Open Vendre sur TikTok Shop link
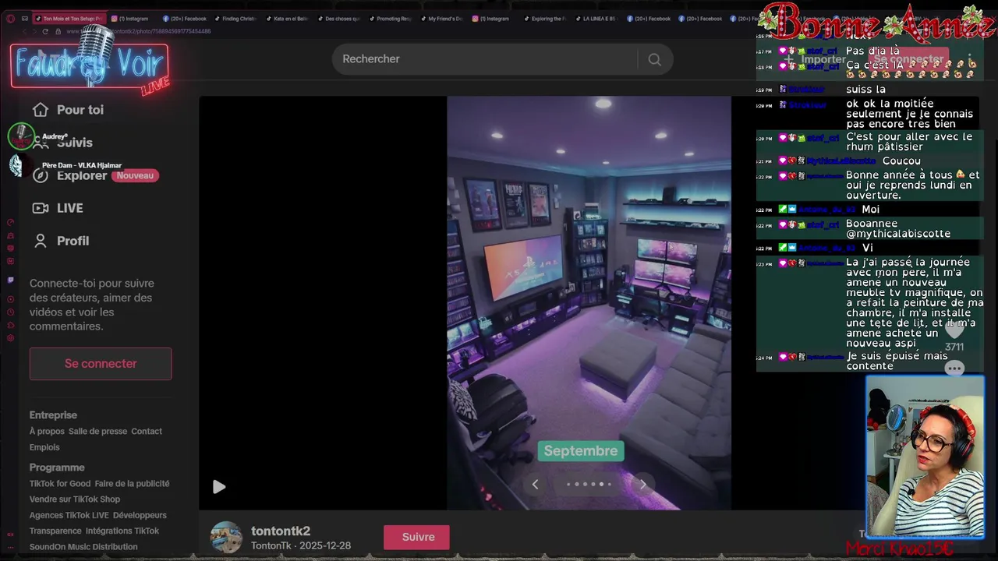This screenshot has height=561, width=998. pyautogui.click(x=75, y=499)
